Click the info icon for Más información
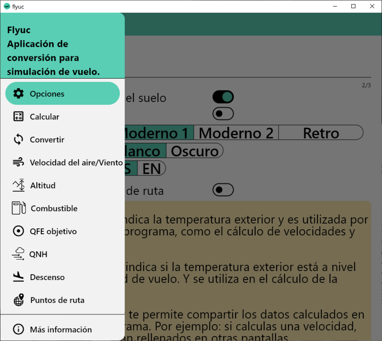The height and width of the screenshot is (341, 382). click(19, 329)
